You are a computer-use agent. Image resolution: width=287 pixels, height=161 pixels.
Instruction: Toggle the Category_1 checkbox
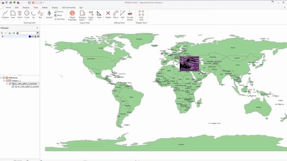tap(7, 80)
